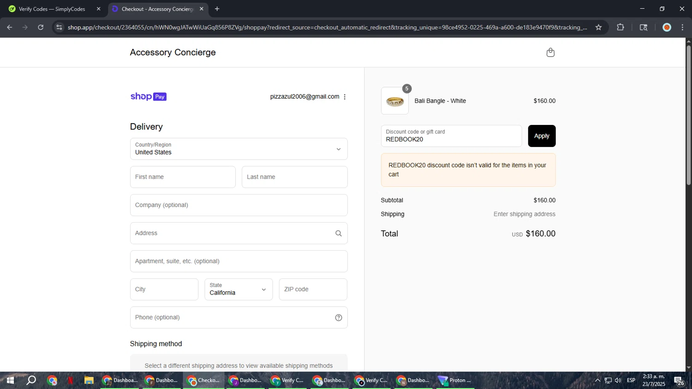The height and width of the screenshot is (389, 692).
Task: Reload the checkout page
Action: pos(41,28)
